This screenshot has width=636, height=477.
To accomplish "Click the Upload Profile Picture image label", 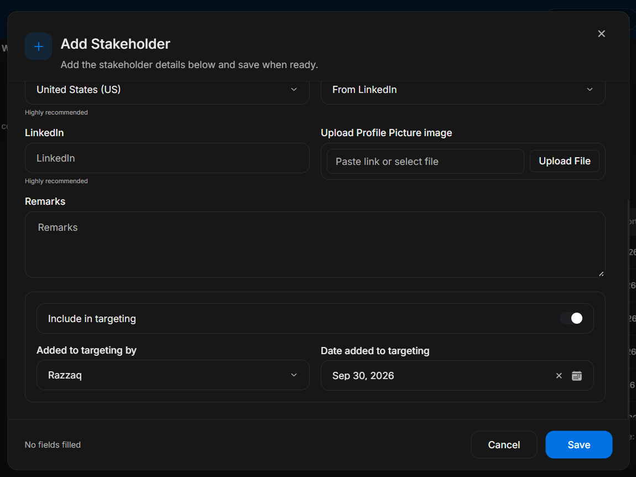I will tap(386, 133).
